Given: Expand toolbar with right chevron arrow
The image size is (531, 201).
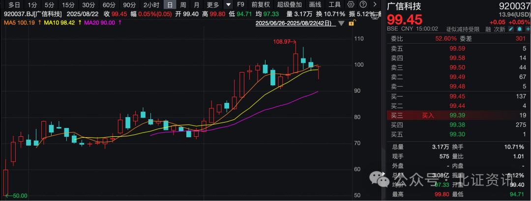Looking at the screenshot, I should [x=374, y=5].
